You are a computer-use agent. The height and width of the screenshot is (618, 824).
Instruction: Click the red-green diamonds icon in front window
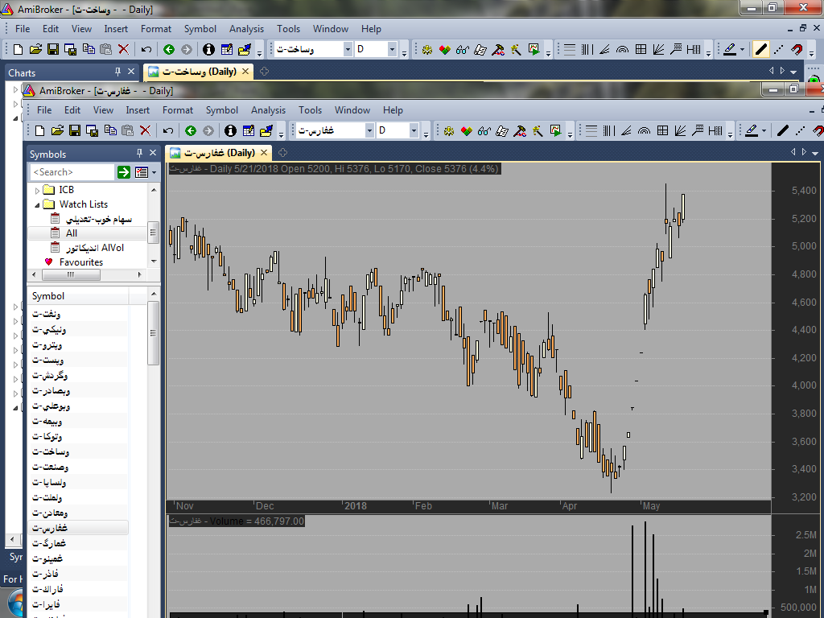tap(467, 131)
